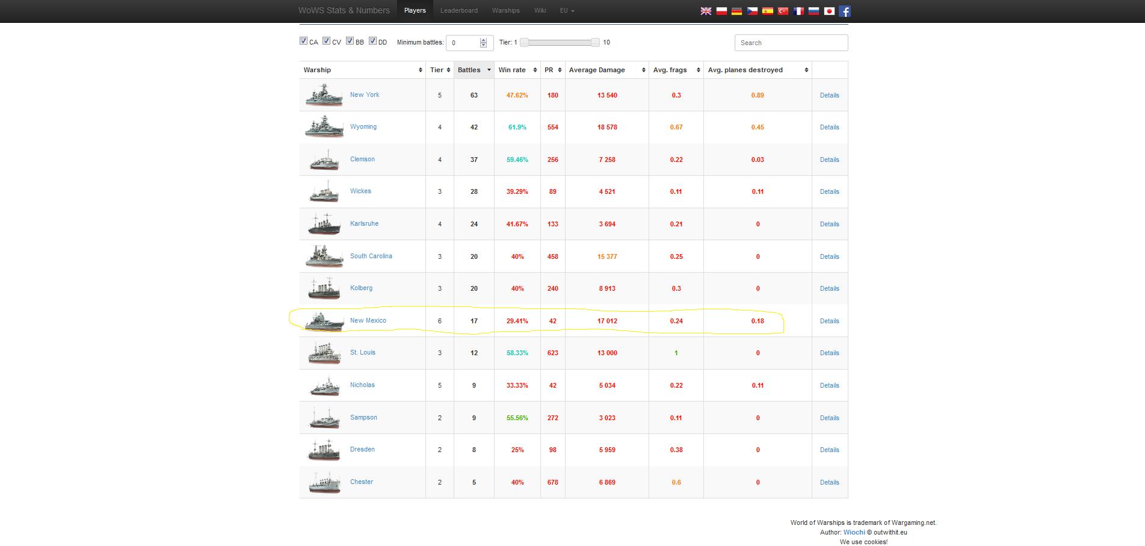Screen dimensions: 1145x546
Task: Click the left handle of Tier slider
Action: click(x=524, y=42)
